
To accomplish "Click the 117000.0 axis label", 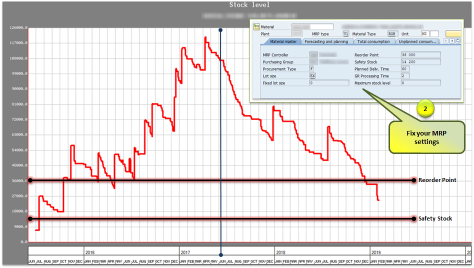I will point(18,43).
